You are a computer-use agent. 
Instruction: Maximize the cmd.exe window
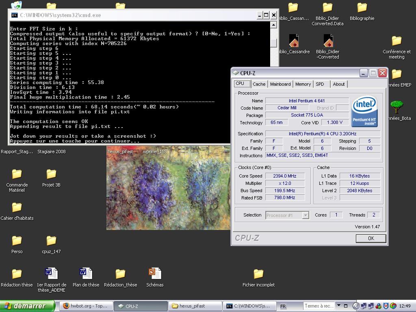point(266,15)
